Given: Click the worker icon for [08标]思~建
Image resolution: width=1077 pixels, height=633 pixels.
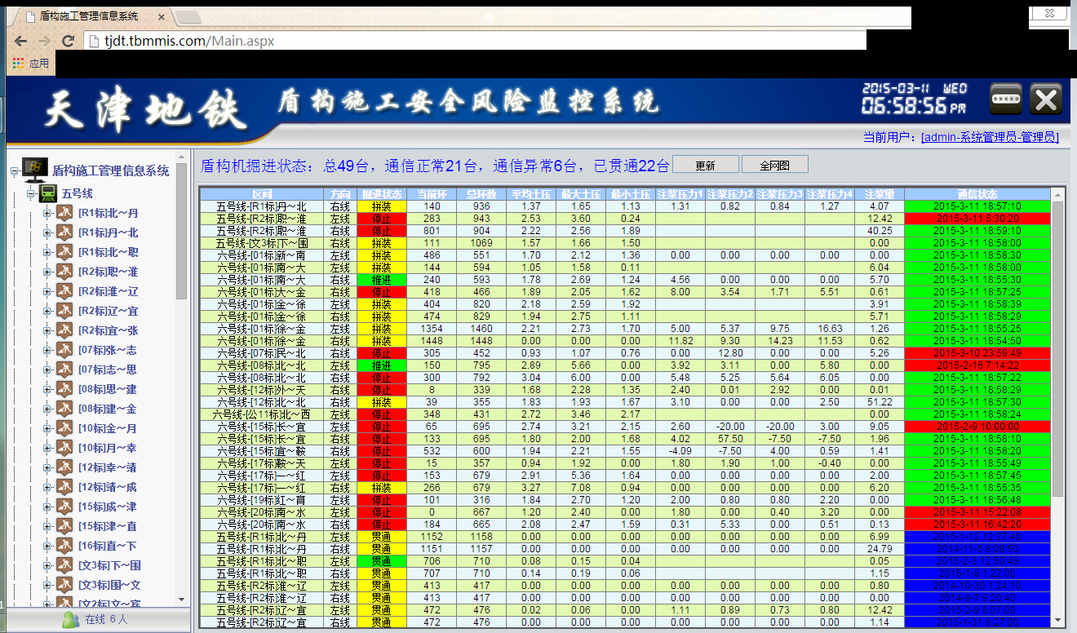Looking at the screenshot, I should pyautogui.click(x=65, y=389).
